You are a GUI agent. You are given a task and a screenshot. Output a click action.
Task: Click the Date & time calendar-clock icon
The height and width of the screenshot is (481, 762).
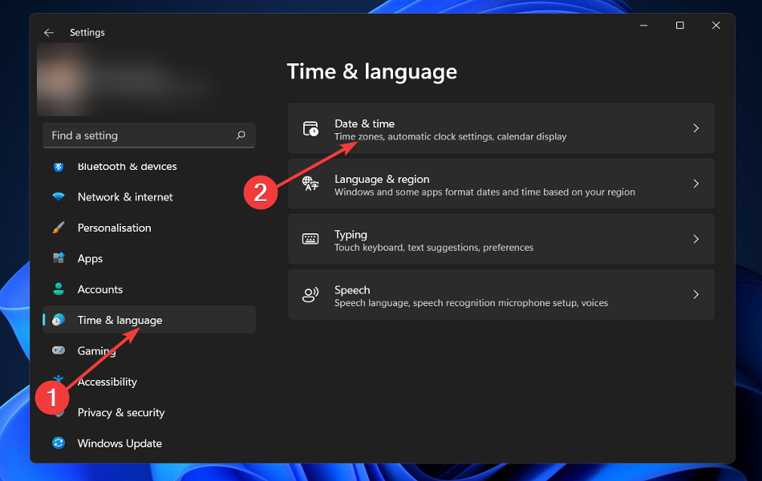[x=310, y=128]
